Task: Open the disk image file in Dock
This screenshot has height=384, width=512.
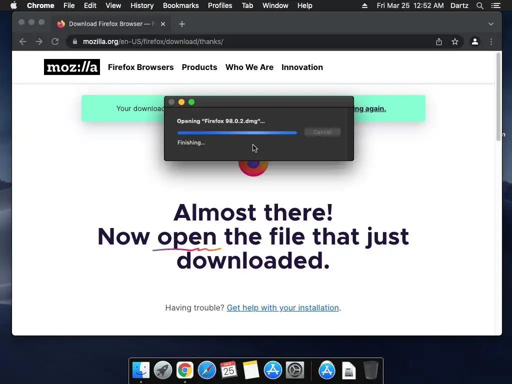Action: click(348, 370)
